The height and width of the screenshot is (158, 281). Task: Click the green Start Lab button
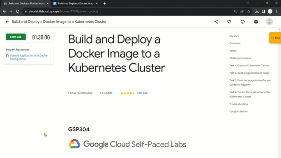(15, 37)
